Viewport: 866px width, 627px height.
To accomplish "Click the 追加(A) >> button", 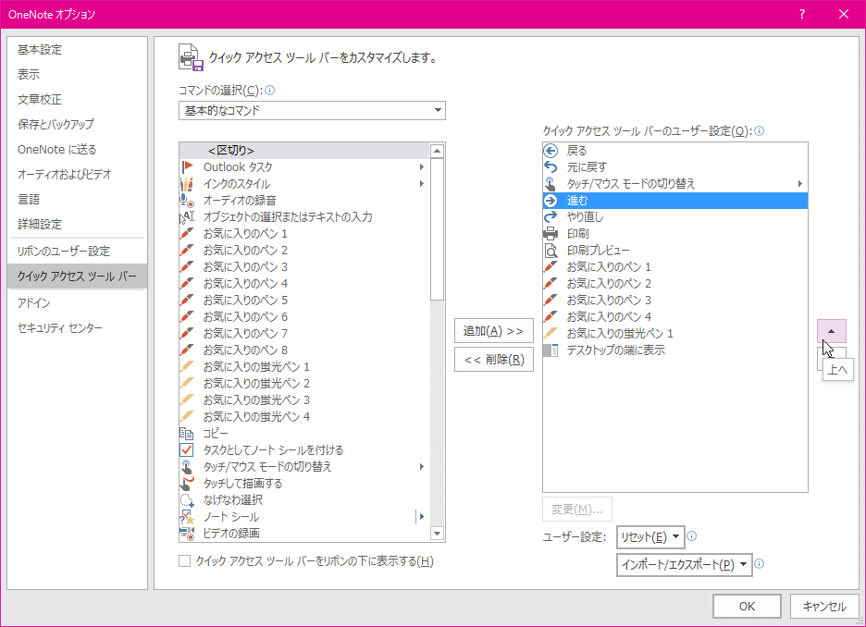I will (494, 331).
